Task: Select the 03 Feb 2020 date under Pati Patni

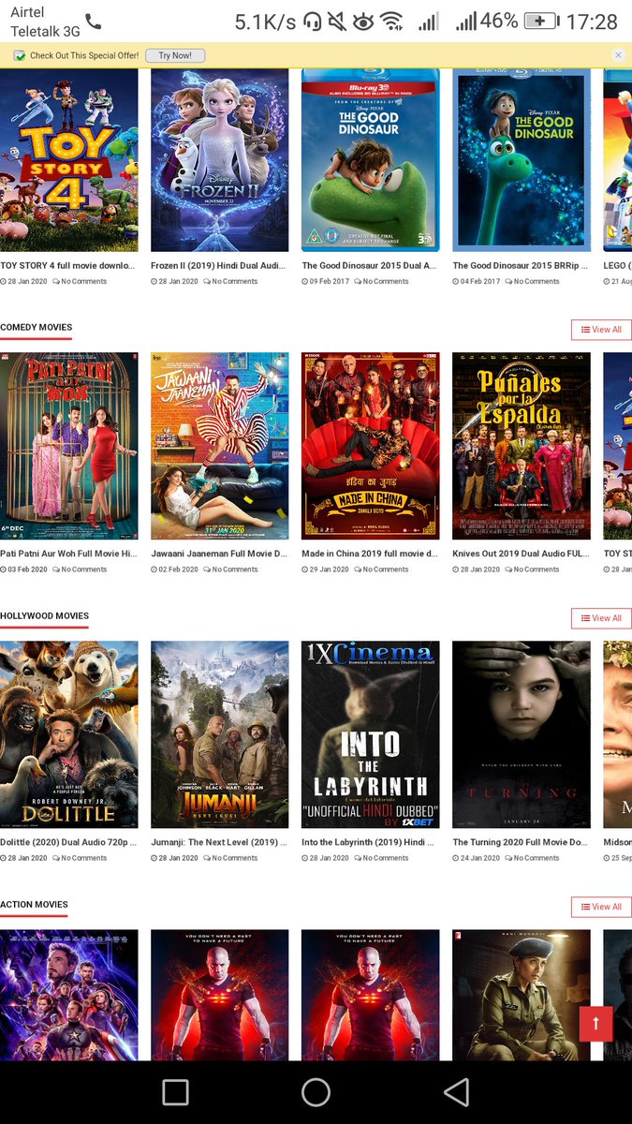Action: 23,569
